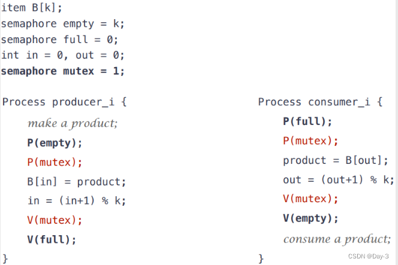Click the red 'P(mutex);' in the consumer
Image resolution: width=398 pixels, height=265 pixels.
pos(310,141)
